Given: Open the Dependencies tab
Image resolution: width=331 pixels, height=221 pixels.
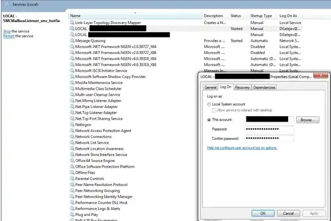Looking at the screenshot, I should (x=264, y=87).
